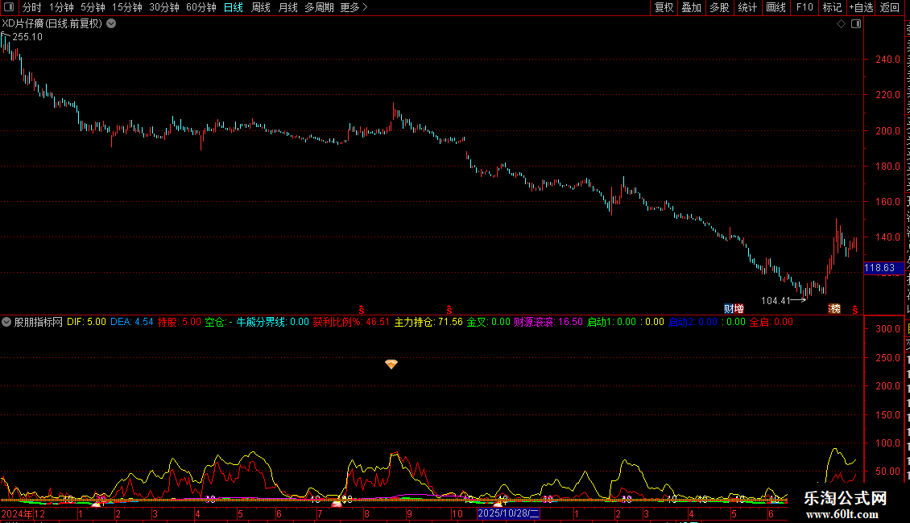
Task: Add stock with +自选
Action: click(x=861, y=7)
